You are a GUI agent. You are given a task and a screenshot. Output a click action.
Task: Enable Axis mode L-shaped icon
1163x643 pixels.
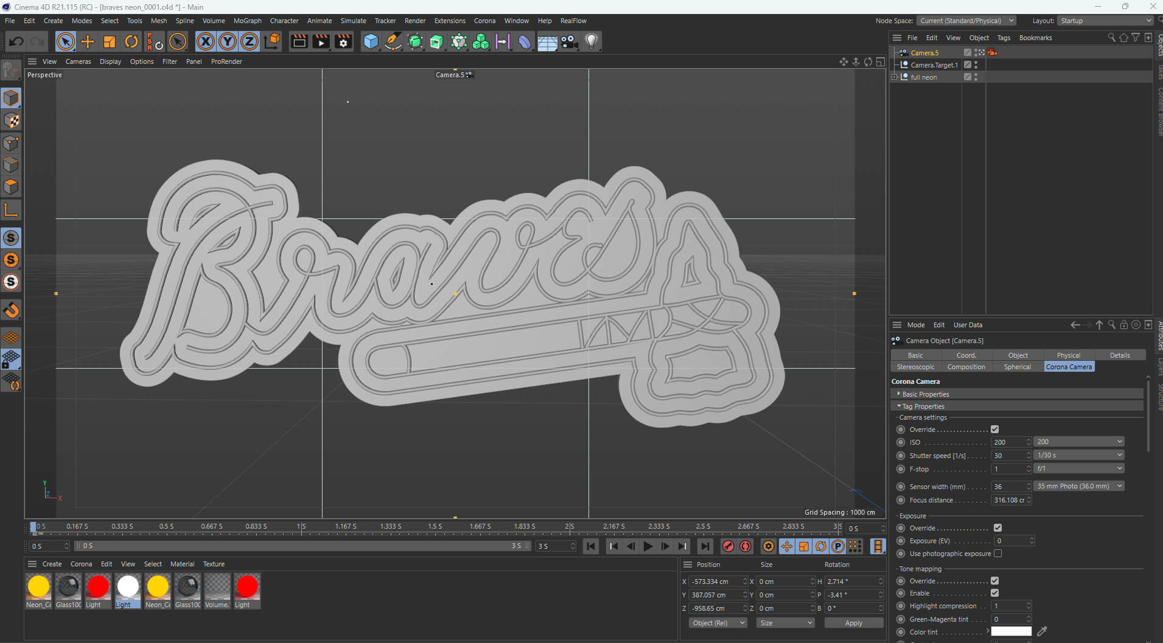point(11,210)
